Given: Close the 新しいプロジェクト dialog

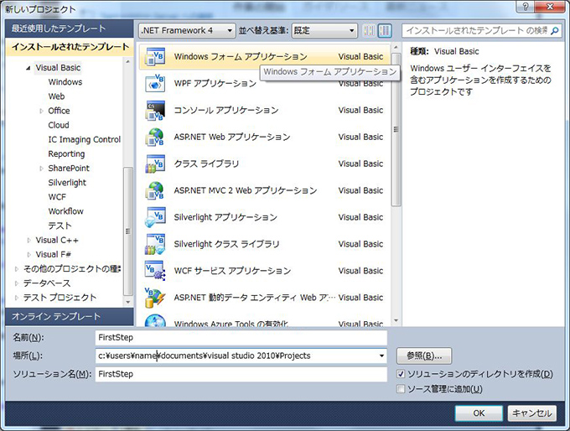Looking at the screenshot, I should pos(551,6).
